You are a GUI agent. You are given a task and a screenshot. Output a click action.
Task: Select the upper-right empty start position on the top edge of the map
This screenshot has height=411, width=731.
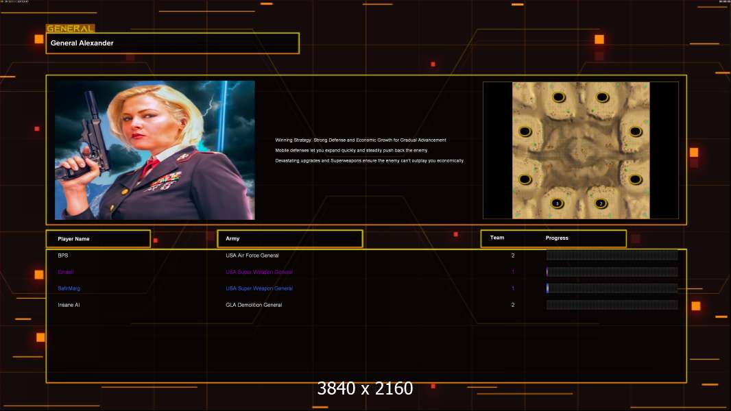[x=602, y=97]
